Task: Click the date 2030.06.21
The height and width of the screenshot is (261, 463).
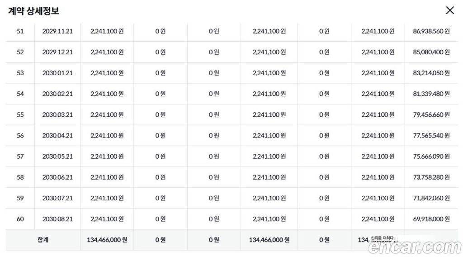Action: tap(57, 177)
